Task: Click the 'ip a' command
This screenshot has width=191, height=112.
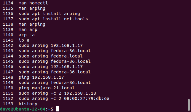Action: (24, 40)
